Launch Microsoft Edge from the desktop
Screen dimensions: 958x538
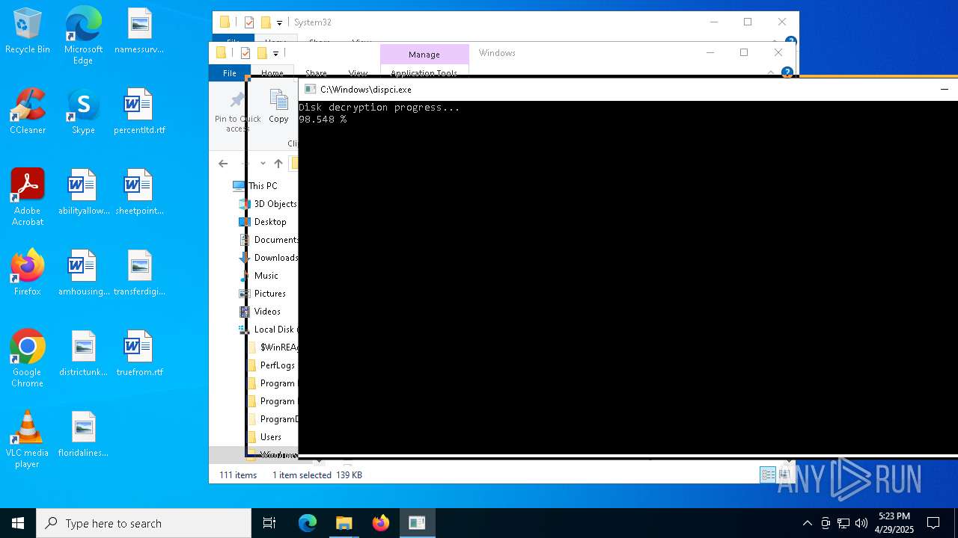pos(83,36)
